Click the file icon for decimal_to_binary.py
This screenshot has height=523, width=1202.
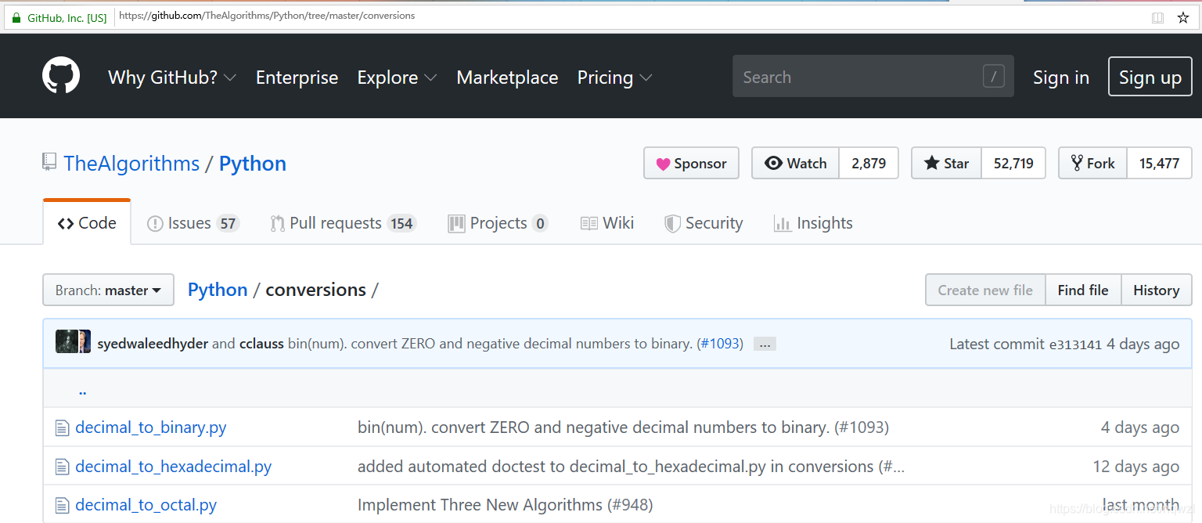pyautogui.click(x=63, y=428)
